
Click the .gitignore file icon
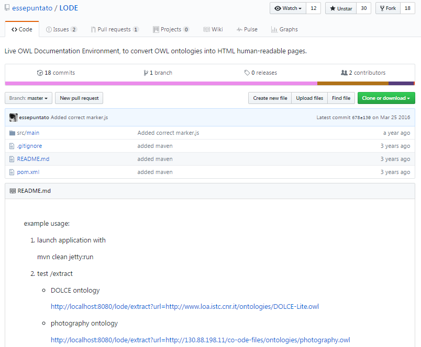[12, 146]
